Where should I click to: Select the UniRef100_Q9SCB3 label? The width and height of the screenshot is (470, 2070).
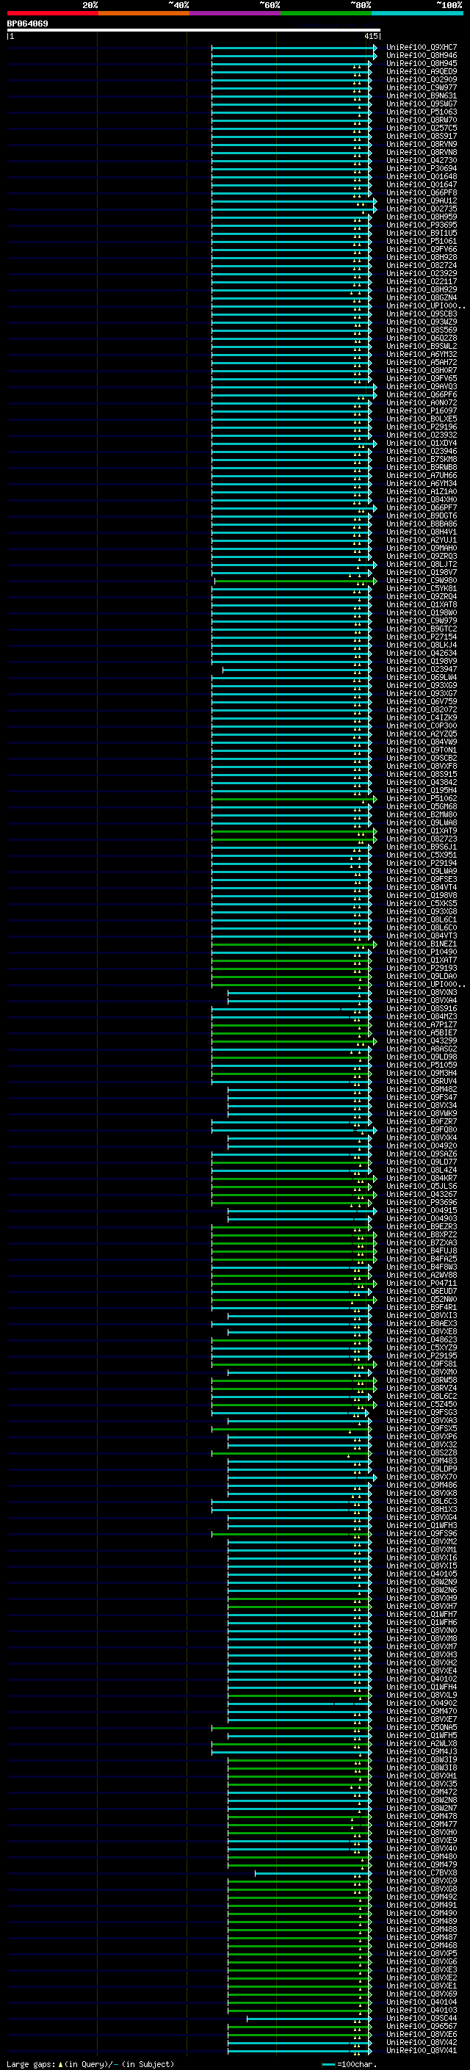[x=422, y=314]
